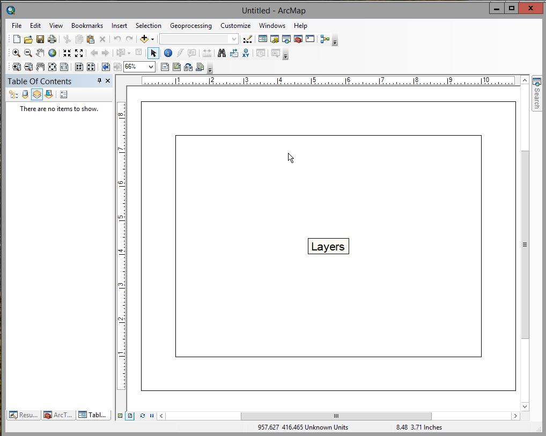Switch to Data View button
The width and height of the screenshot is (546, 436).
[x=120, y=416]
